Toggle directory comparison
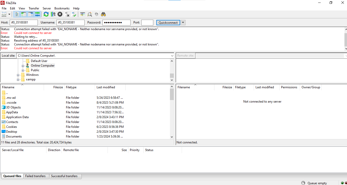This screenshot has width=347, height=185. [x=89, y=14]
